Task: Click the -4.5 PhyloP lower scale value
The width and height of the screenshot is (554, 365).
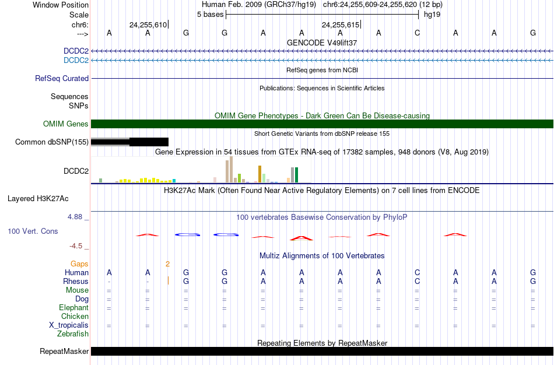Action: coord(76,246)
